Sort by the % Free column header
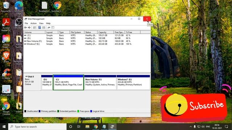The height and width of the screenshot is (130, 232). [133, 32]
